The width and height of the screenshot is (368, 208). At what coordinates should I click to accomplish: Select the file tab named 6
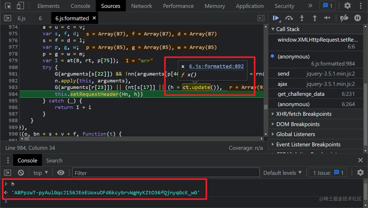click(x=40, y=18)
